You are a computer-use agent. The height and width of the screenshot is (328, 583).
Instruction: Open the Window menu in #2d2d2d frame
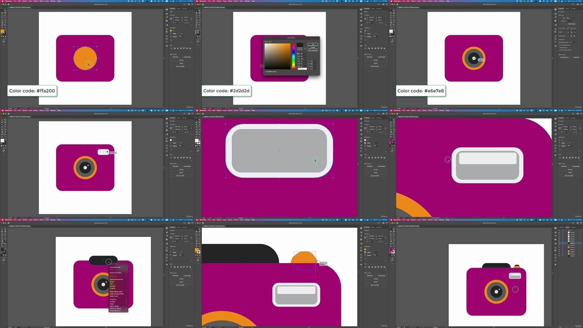[247, 1]
